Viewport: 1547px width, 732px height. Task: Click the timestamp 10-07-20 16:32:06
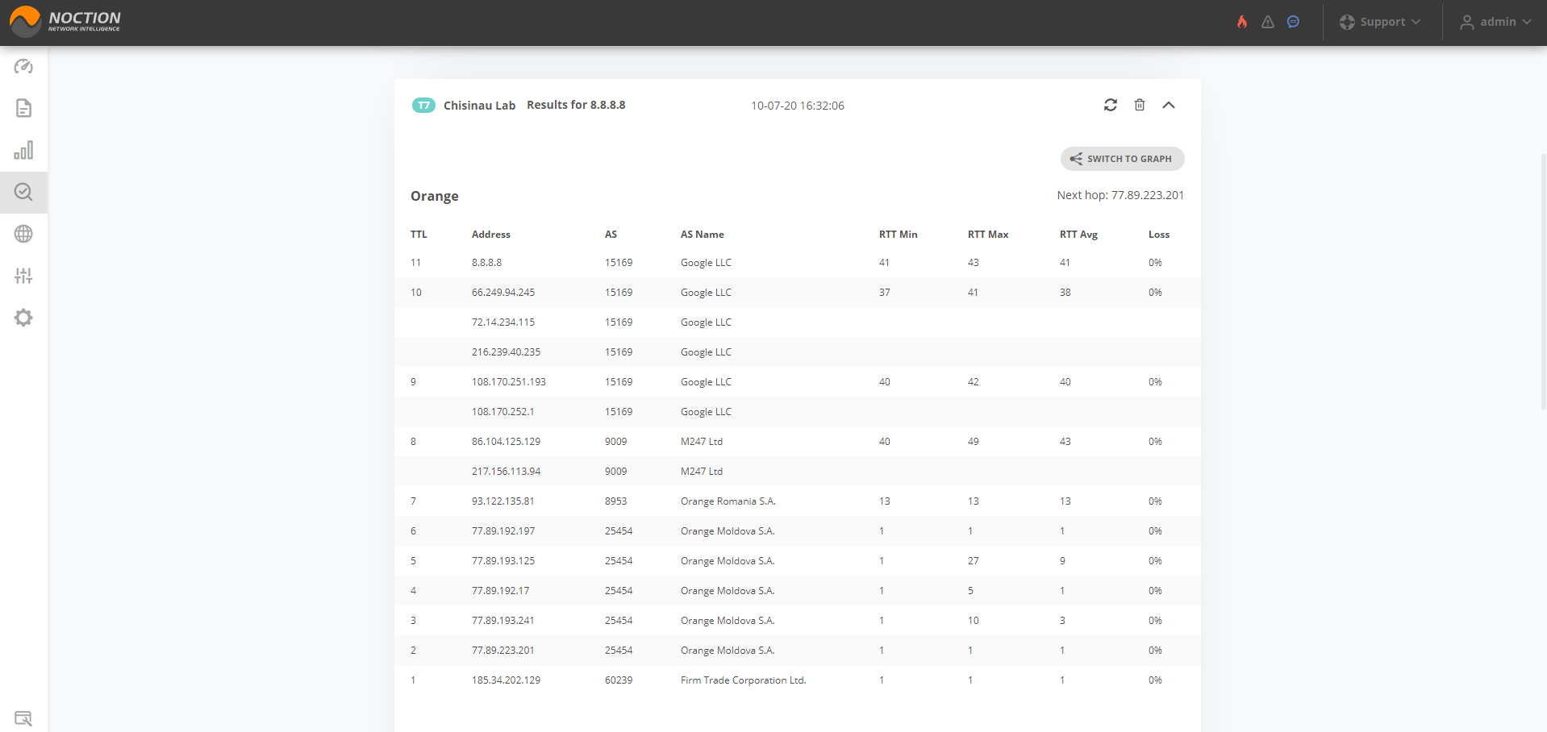(798, 106)
